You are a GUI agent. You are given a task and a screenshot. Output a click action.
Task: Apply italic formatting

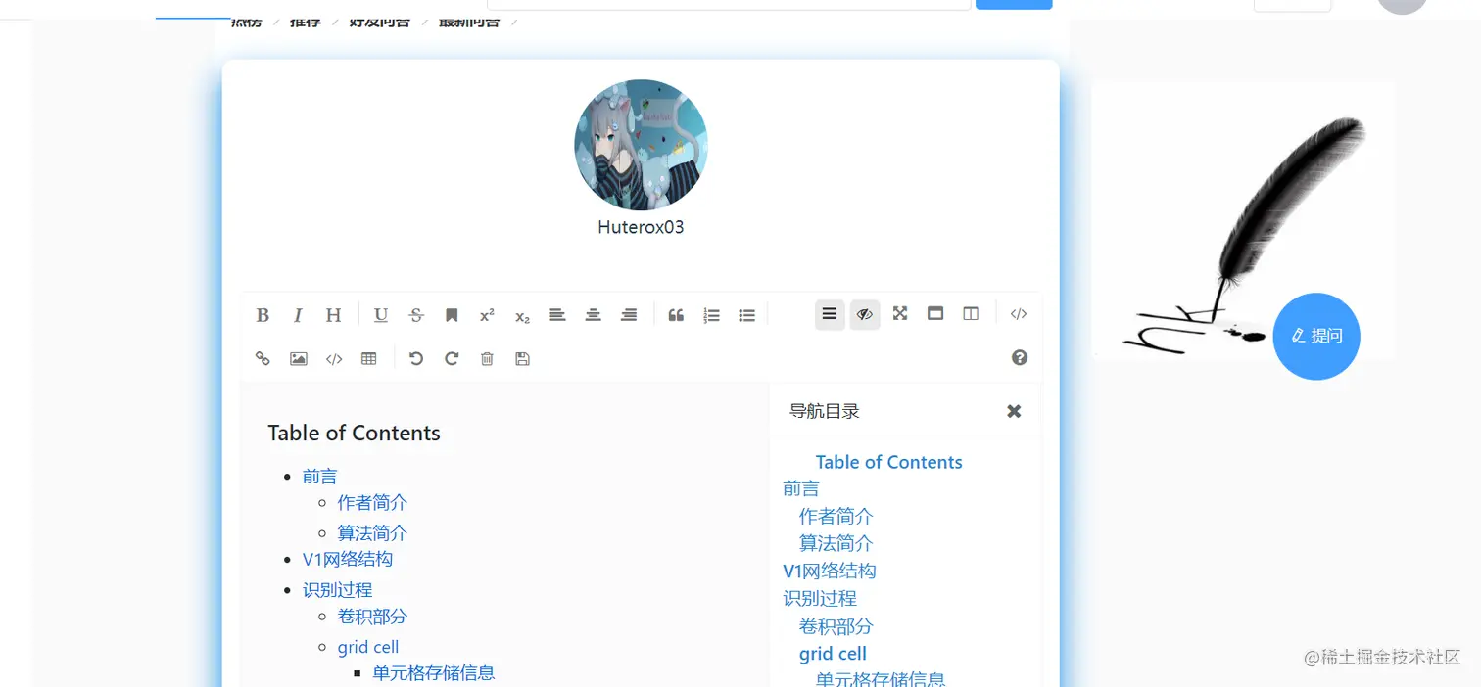tap(298, 314)
